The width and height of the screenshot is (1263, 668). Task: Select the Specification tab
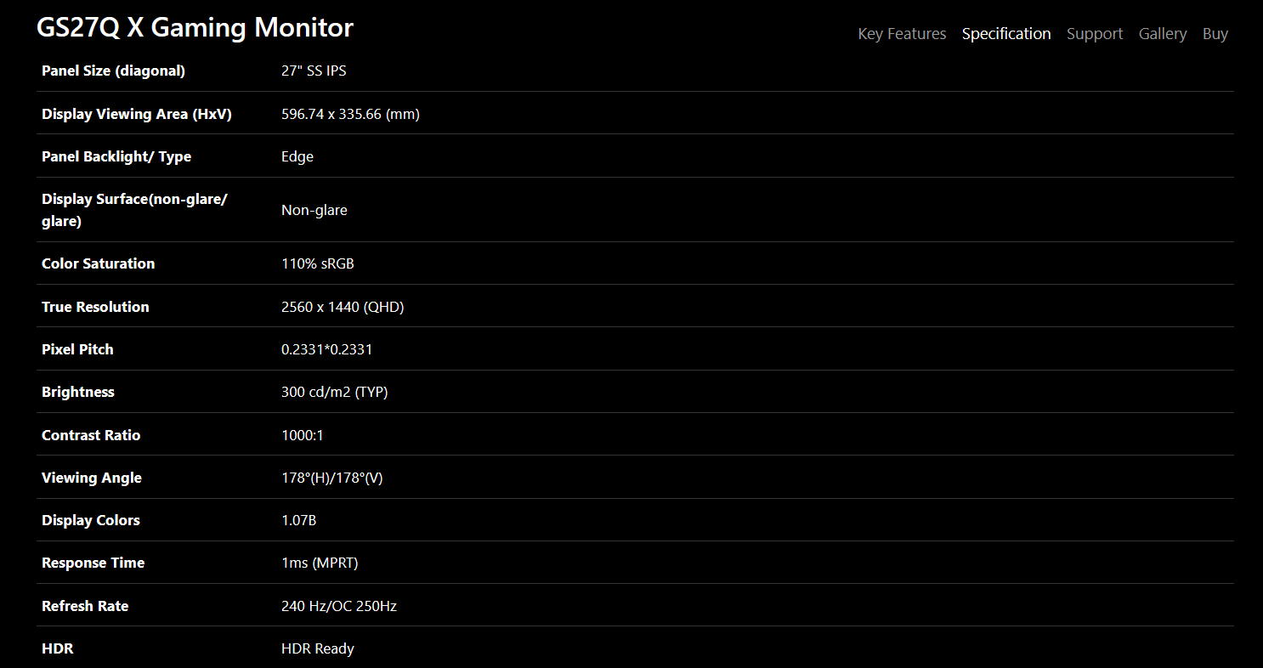tap(1006, 34)
